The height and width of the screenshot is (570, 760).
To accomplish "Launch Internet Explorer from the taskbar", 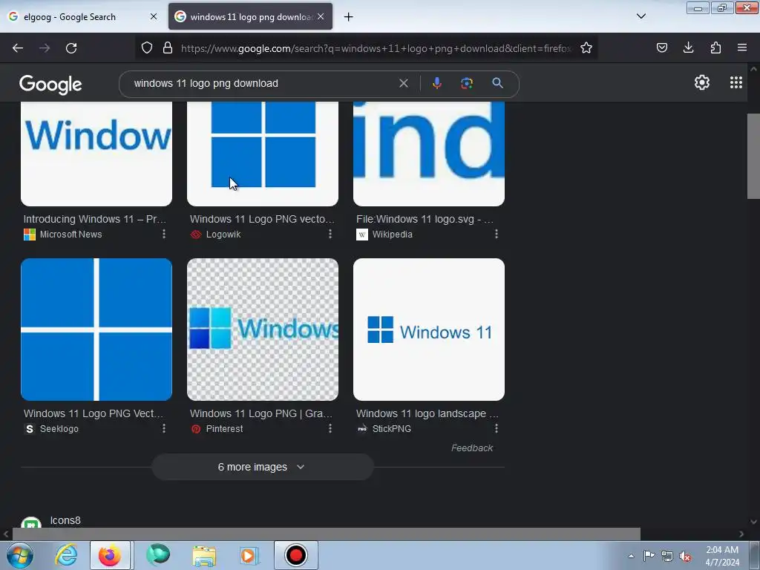I will [x=66, y=555].
